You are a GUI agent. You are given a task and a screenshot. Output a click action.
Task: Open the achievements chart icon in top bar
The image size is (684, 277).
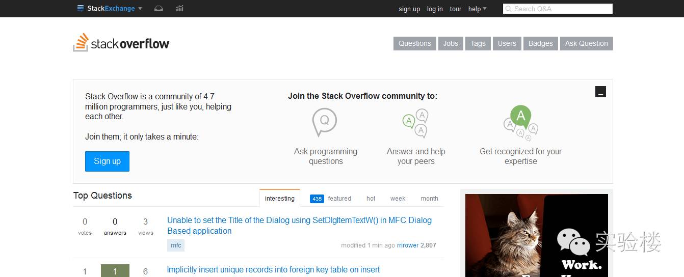click(x=179, y=9)
